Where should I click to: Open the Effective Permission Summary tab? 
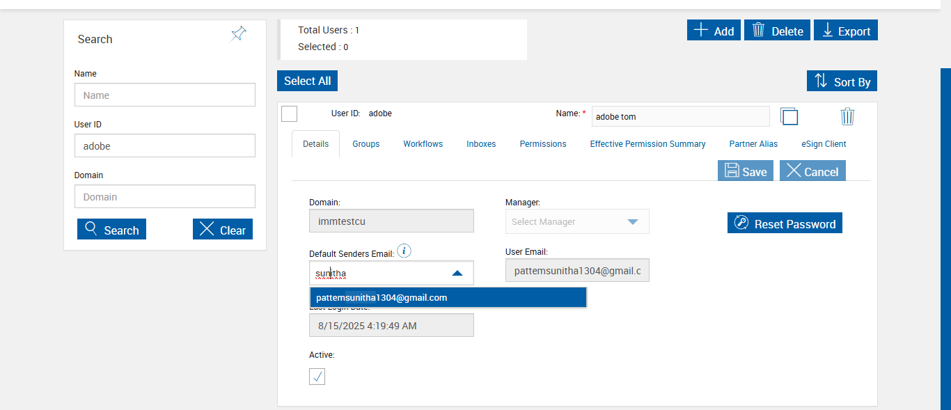[647, 144]
